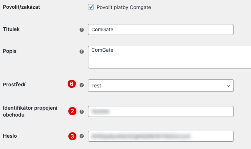Click into the Heslo password field
Viewport: 251px width, 149px height.
pos(160,136)
